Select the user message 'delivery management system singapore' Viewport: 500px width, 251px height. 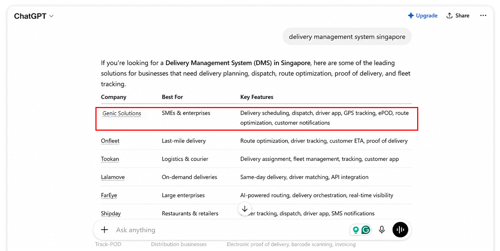click(x=347, y=37)
